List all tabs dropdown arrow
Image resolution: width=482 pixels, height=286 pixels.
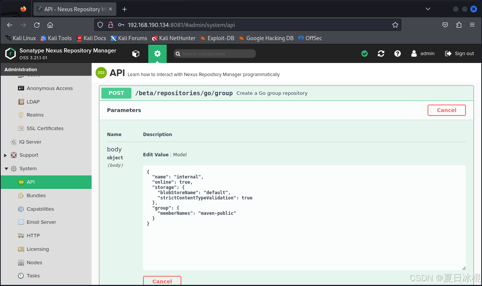(428, 9)
